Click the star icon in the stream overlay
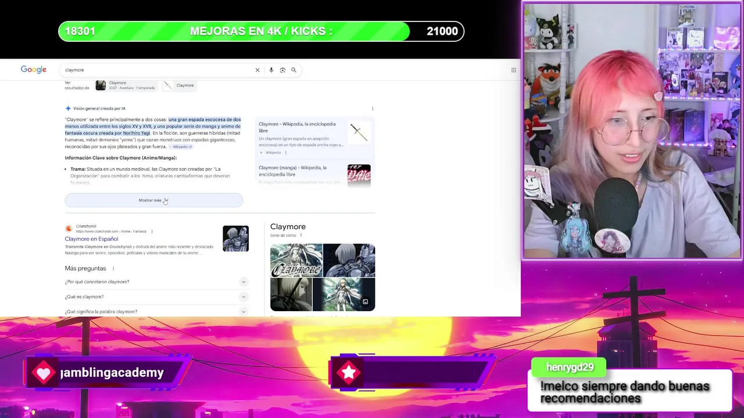744x418 pixels. click(x=349, y=373)
